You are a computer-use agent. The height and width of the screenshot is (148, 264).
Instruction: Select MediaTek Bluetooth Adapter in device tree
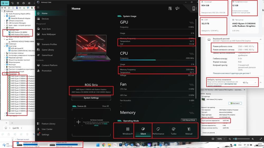coord(21,18)
